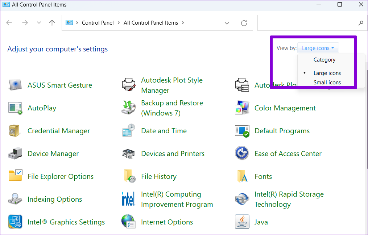The width and height of the screenshot is (368, 235).
Task: Click the AutoPlay icon
Action: point(15,108)
